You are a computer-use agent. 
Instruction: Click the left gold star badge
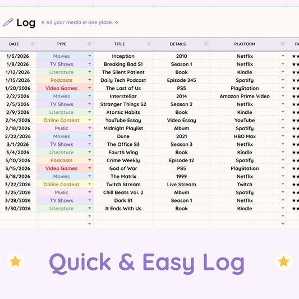[x=15, y=261]
